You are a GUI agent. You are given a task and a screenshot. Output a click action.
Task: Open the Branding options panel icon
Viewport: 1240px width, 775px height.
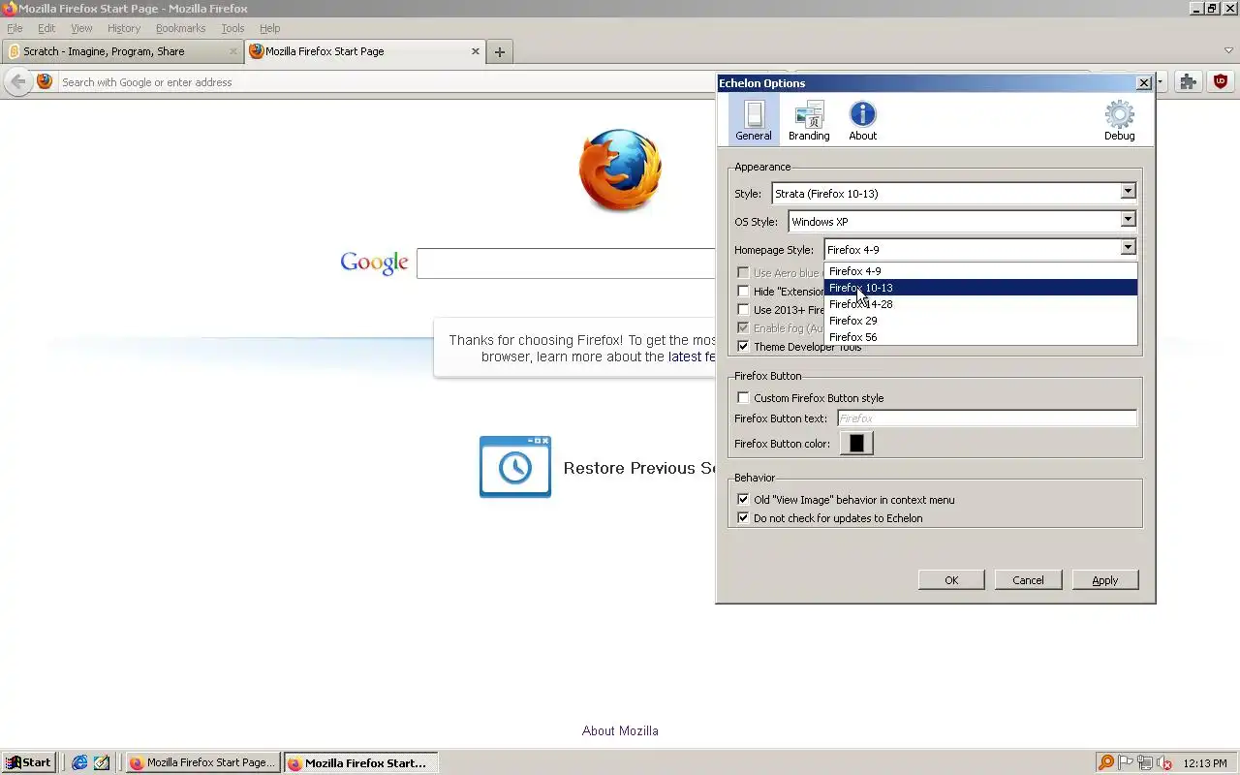(809, 120)
